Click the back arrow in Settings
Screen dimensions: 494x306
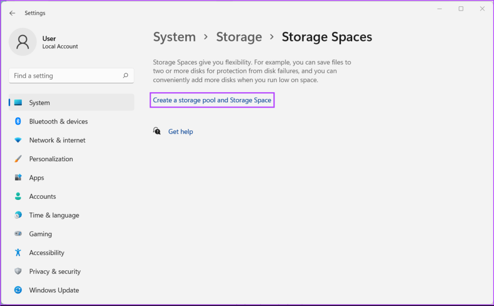[x=13, y=13]
